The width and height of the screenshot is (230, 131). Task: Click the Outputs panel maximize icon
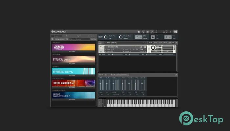(x=176, y=75)
